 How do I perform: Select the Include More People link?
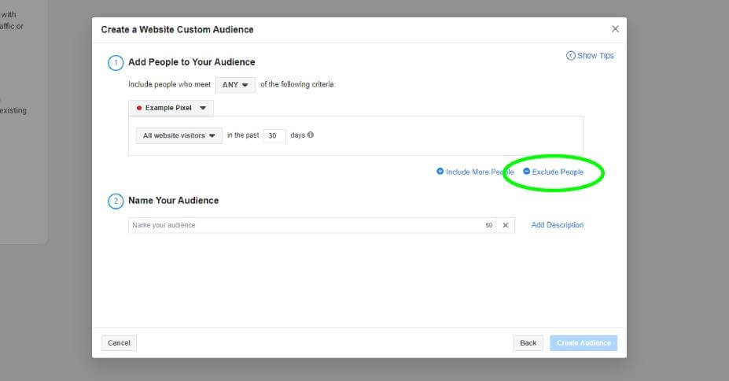coord(479,172)
